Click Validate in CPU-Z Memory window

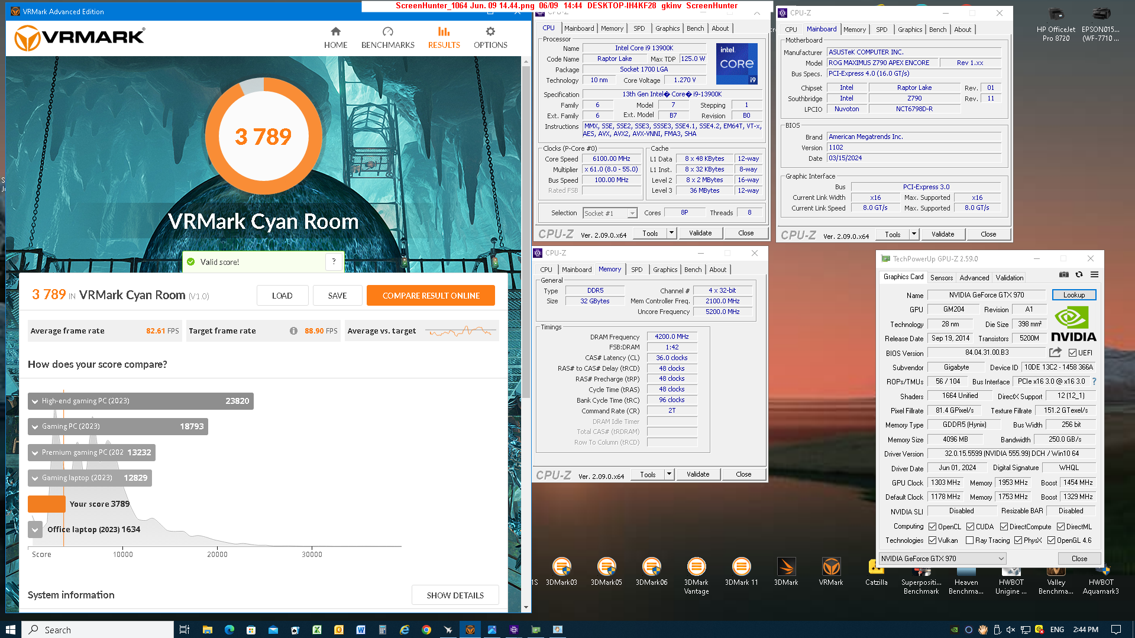pos(698,474)
